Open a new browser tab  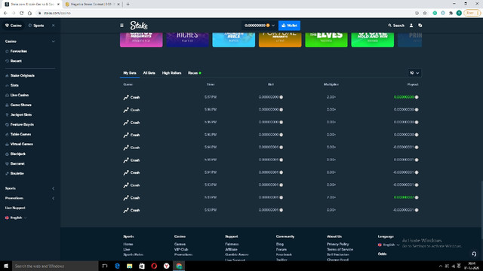[x=128, y=5]
